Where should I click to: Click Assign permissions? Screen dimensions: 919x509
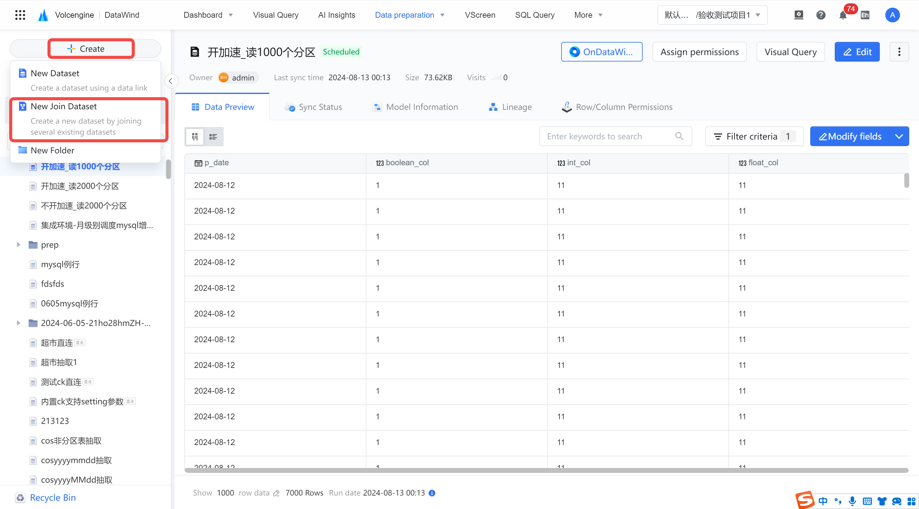(699, 52)
